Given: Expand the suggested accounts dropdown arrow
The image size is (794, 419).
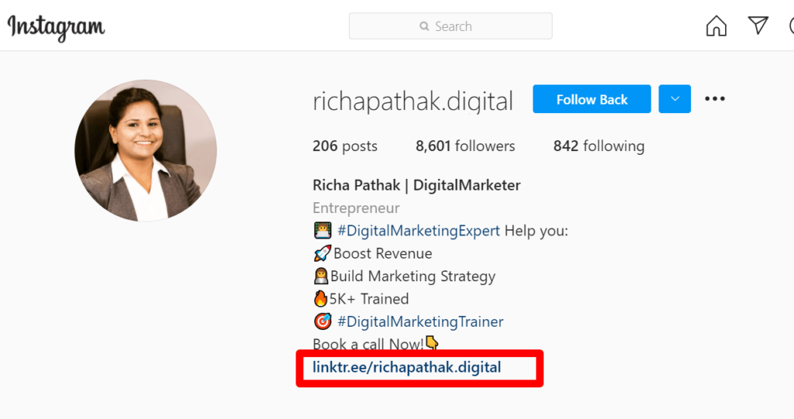Looking at the screenshot, I should (675, 98).
